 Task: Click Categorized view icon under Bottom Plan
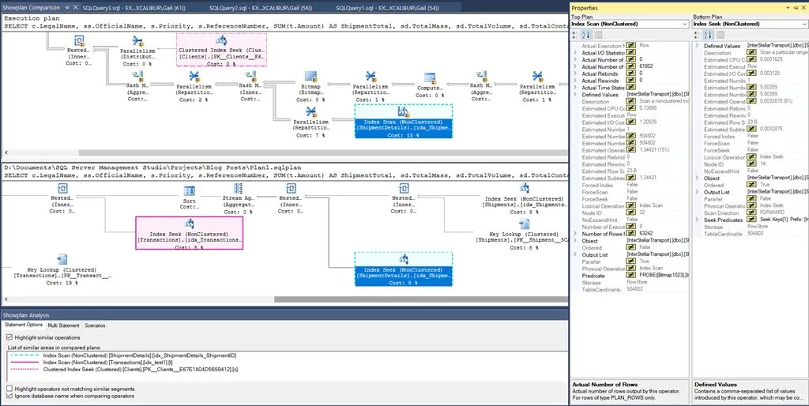pos(698,35)
